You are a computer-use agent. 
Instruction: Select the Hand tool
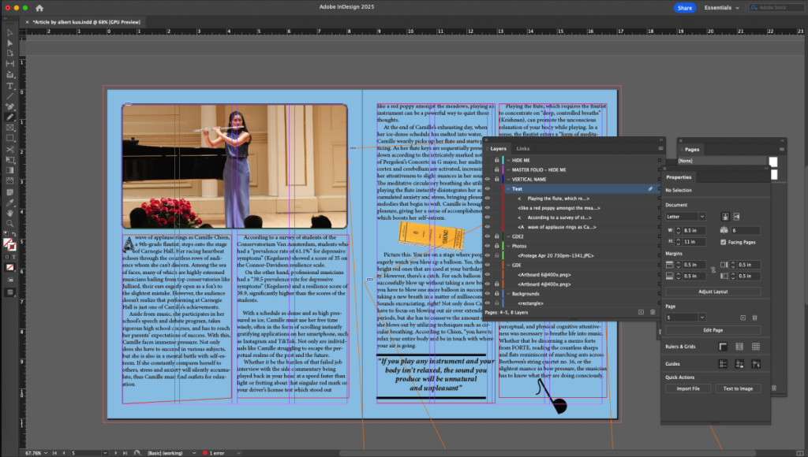tap(10, 213)
